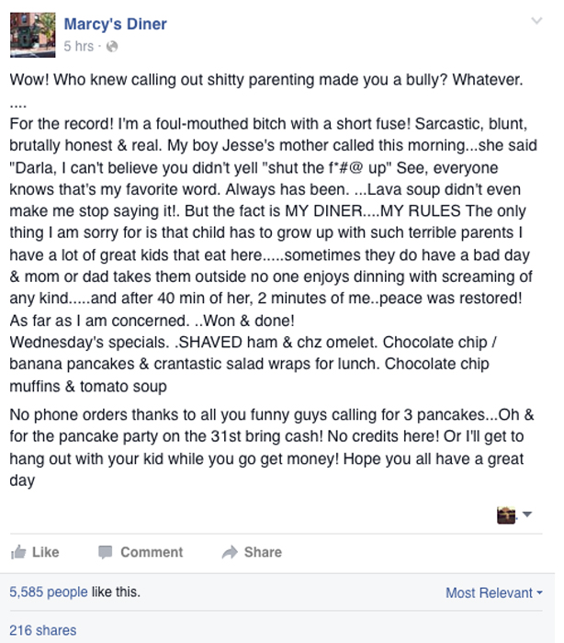The width and height of the screenshot is (564, 643).
Task: Open Marcy's Diner profile picture
Action: 33,35
